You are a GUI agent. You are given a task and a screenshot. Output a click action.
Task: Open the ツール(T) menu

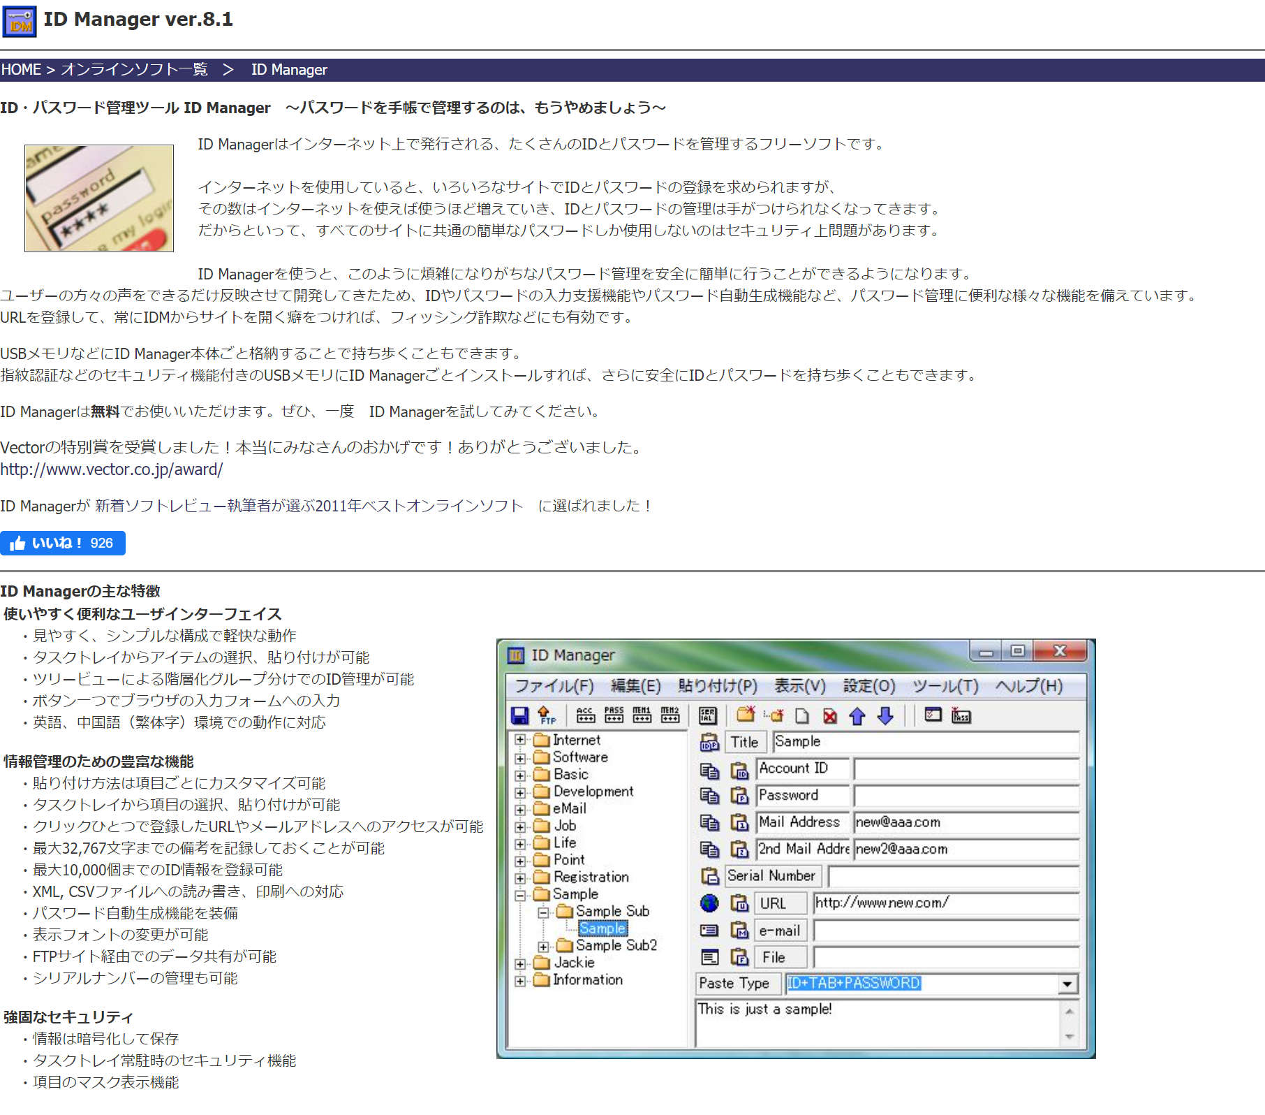(946, 686)
